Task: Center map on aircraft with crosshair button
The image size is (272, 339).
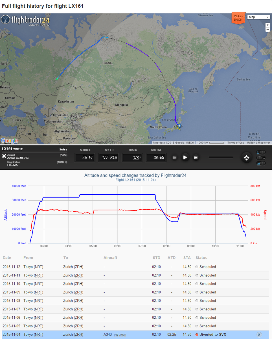Action: (x=246, y=158)
